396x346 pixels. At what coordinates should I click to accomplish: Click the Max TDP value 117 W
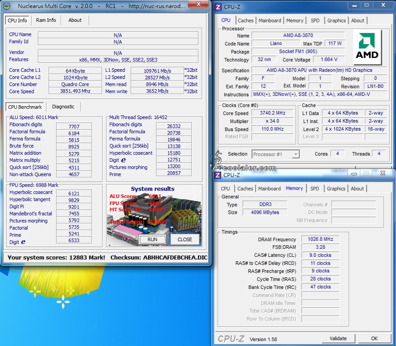[335, 43]
